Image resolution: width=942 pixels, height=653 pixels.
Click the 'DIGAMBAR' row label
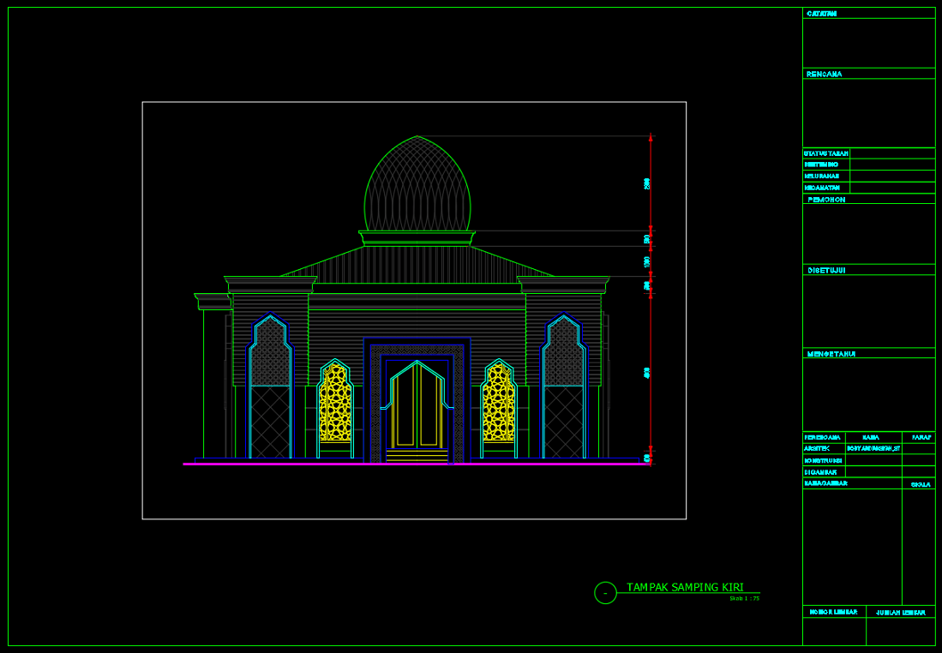click(x=820, y=471)
